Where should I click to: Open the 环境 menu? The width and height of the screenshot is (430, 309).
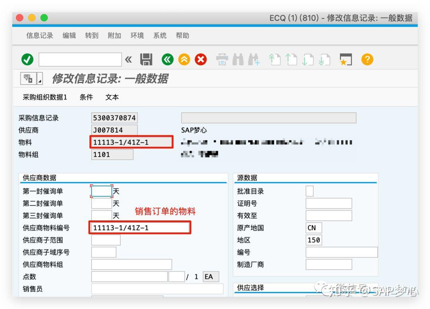click(x=137, y=36)
